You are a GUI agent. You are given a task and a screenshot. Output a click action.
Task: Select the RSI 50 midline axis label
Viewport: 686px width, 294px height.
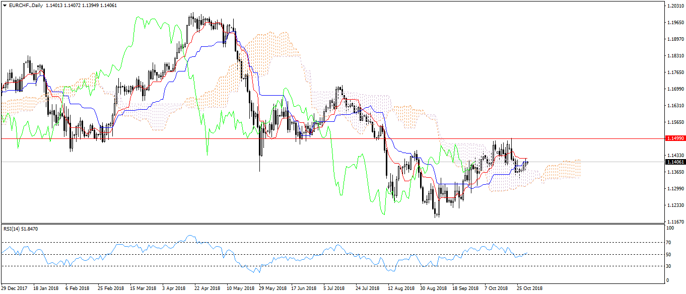[x=669, y=255]
